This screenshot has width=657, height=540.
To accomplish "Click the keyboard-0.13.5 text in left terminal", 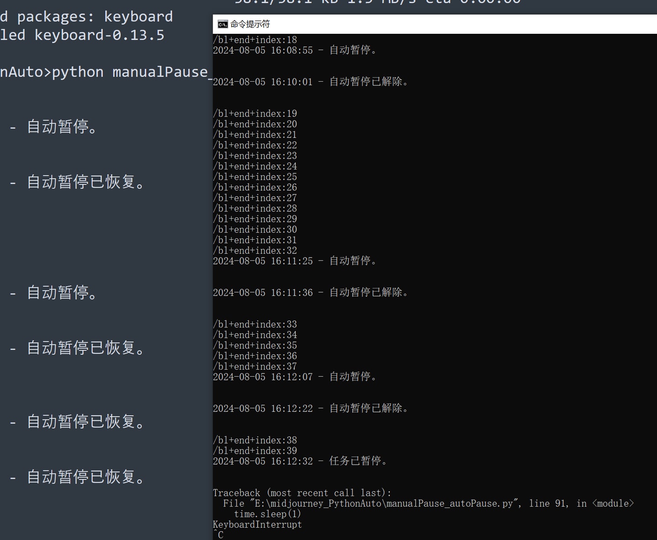I will [x=99, y=35].
